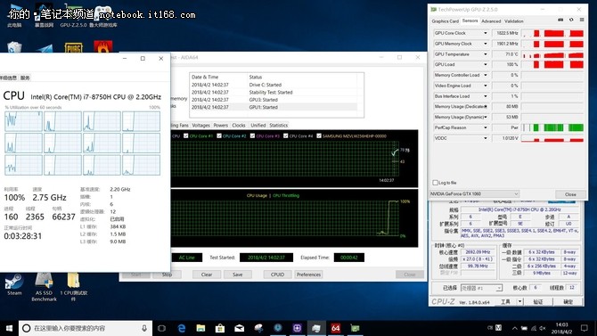Open the Recycle Bin desktop icon
The height and width of the screenshot is (336, 597).
14,47
